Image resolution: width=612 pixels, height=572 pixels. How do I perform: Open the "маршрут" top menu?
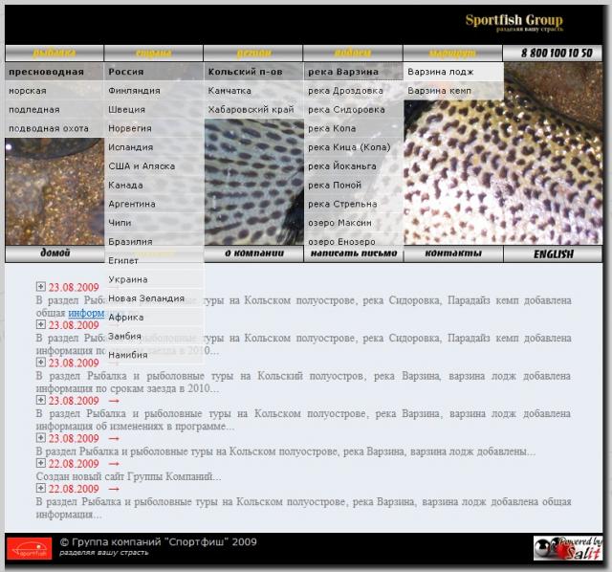coord(452,54)
